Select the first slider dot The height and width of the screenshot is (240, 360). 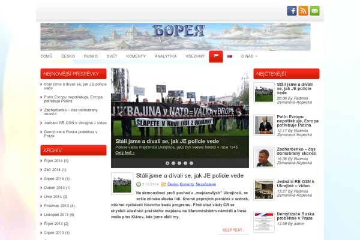167,163
